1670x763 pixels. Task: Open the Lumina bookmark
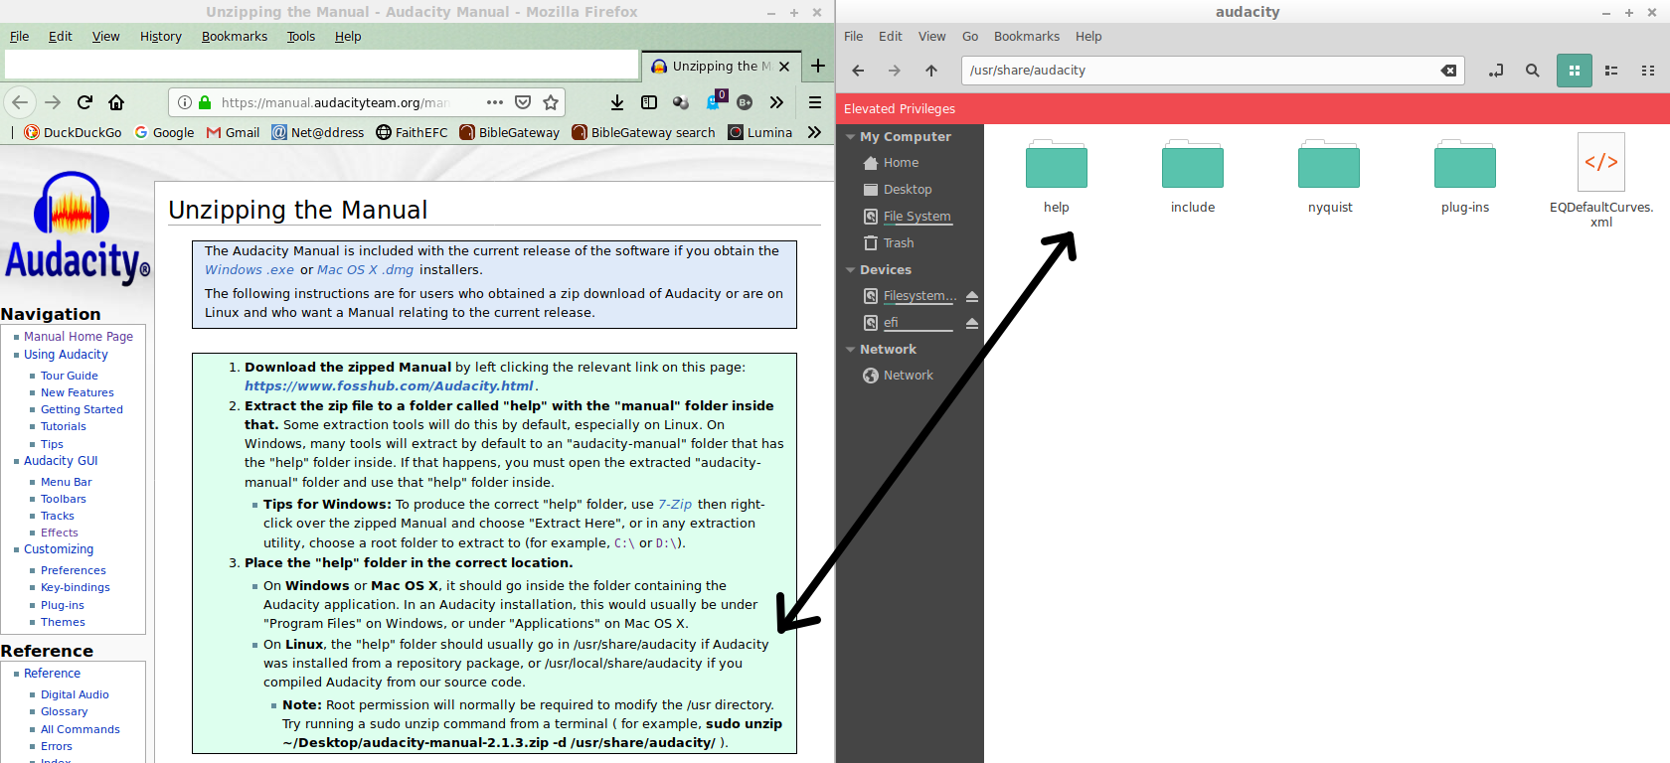coord(760,132)
